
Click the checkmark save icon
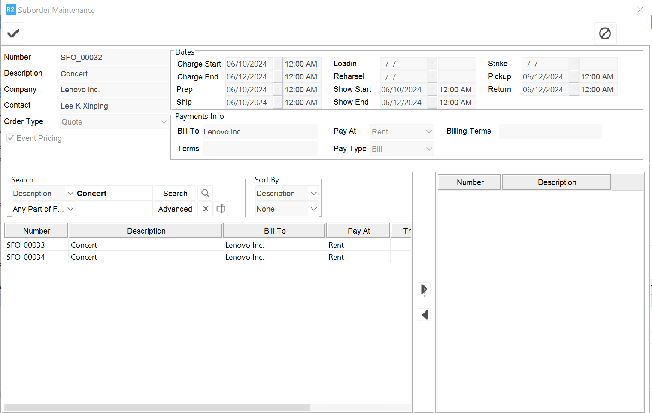[13, 33]
